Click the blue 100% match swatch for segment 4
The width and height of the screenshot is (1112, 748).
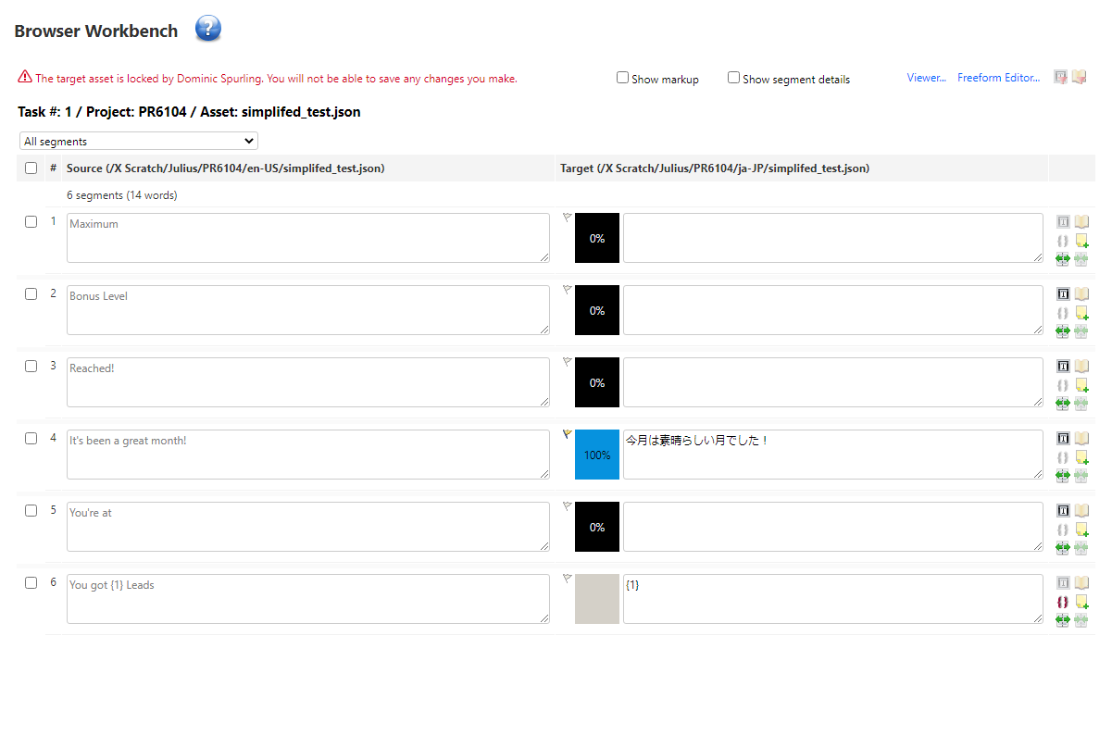[x=597, y=455]
